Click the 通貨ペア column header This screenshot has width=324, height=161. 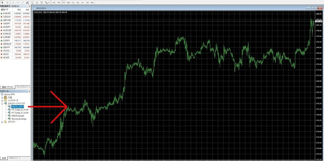tap(6, 10)
